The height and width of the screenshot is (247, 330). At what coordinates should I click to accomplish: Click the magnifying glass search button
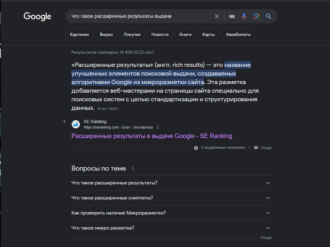coord(268,16)
